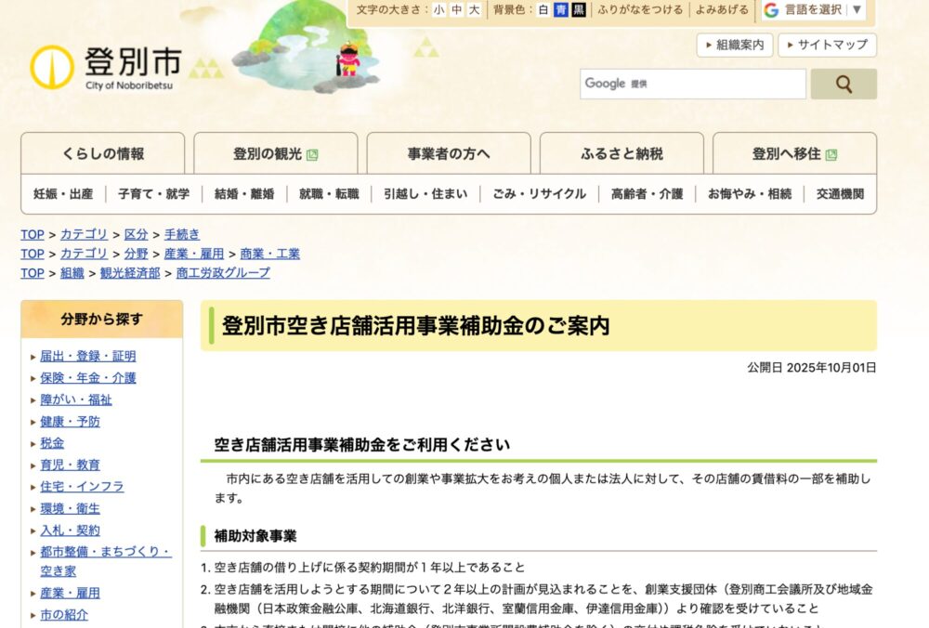Screen dimensions: 929x628
Task: Open the 言語を選択 language dropdown arrow
Action: 857,10
